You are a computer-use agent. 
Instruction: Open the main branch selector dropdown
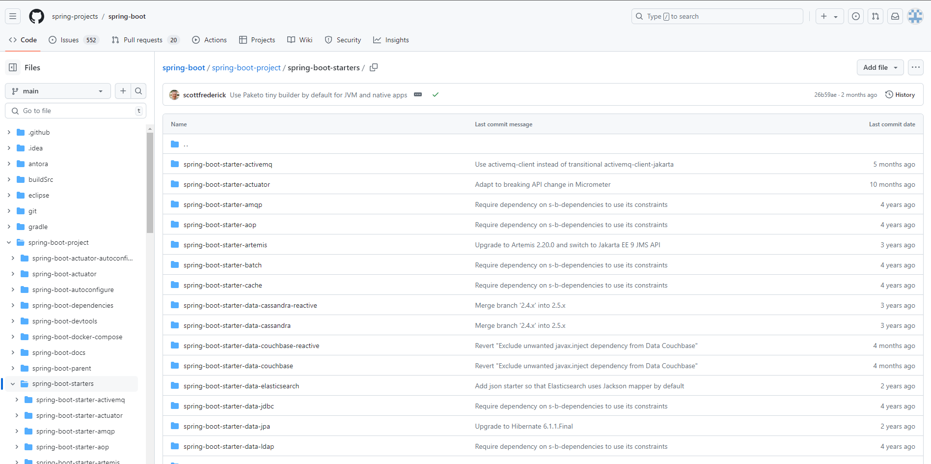point(58,91)
